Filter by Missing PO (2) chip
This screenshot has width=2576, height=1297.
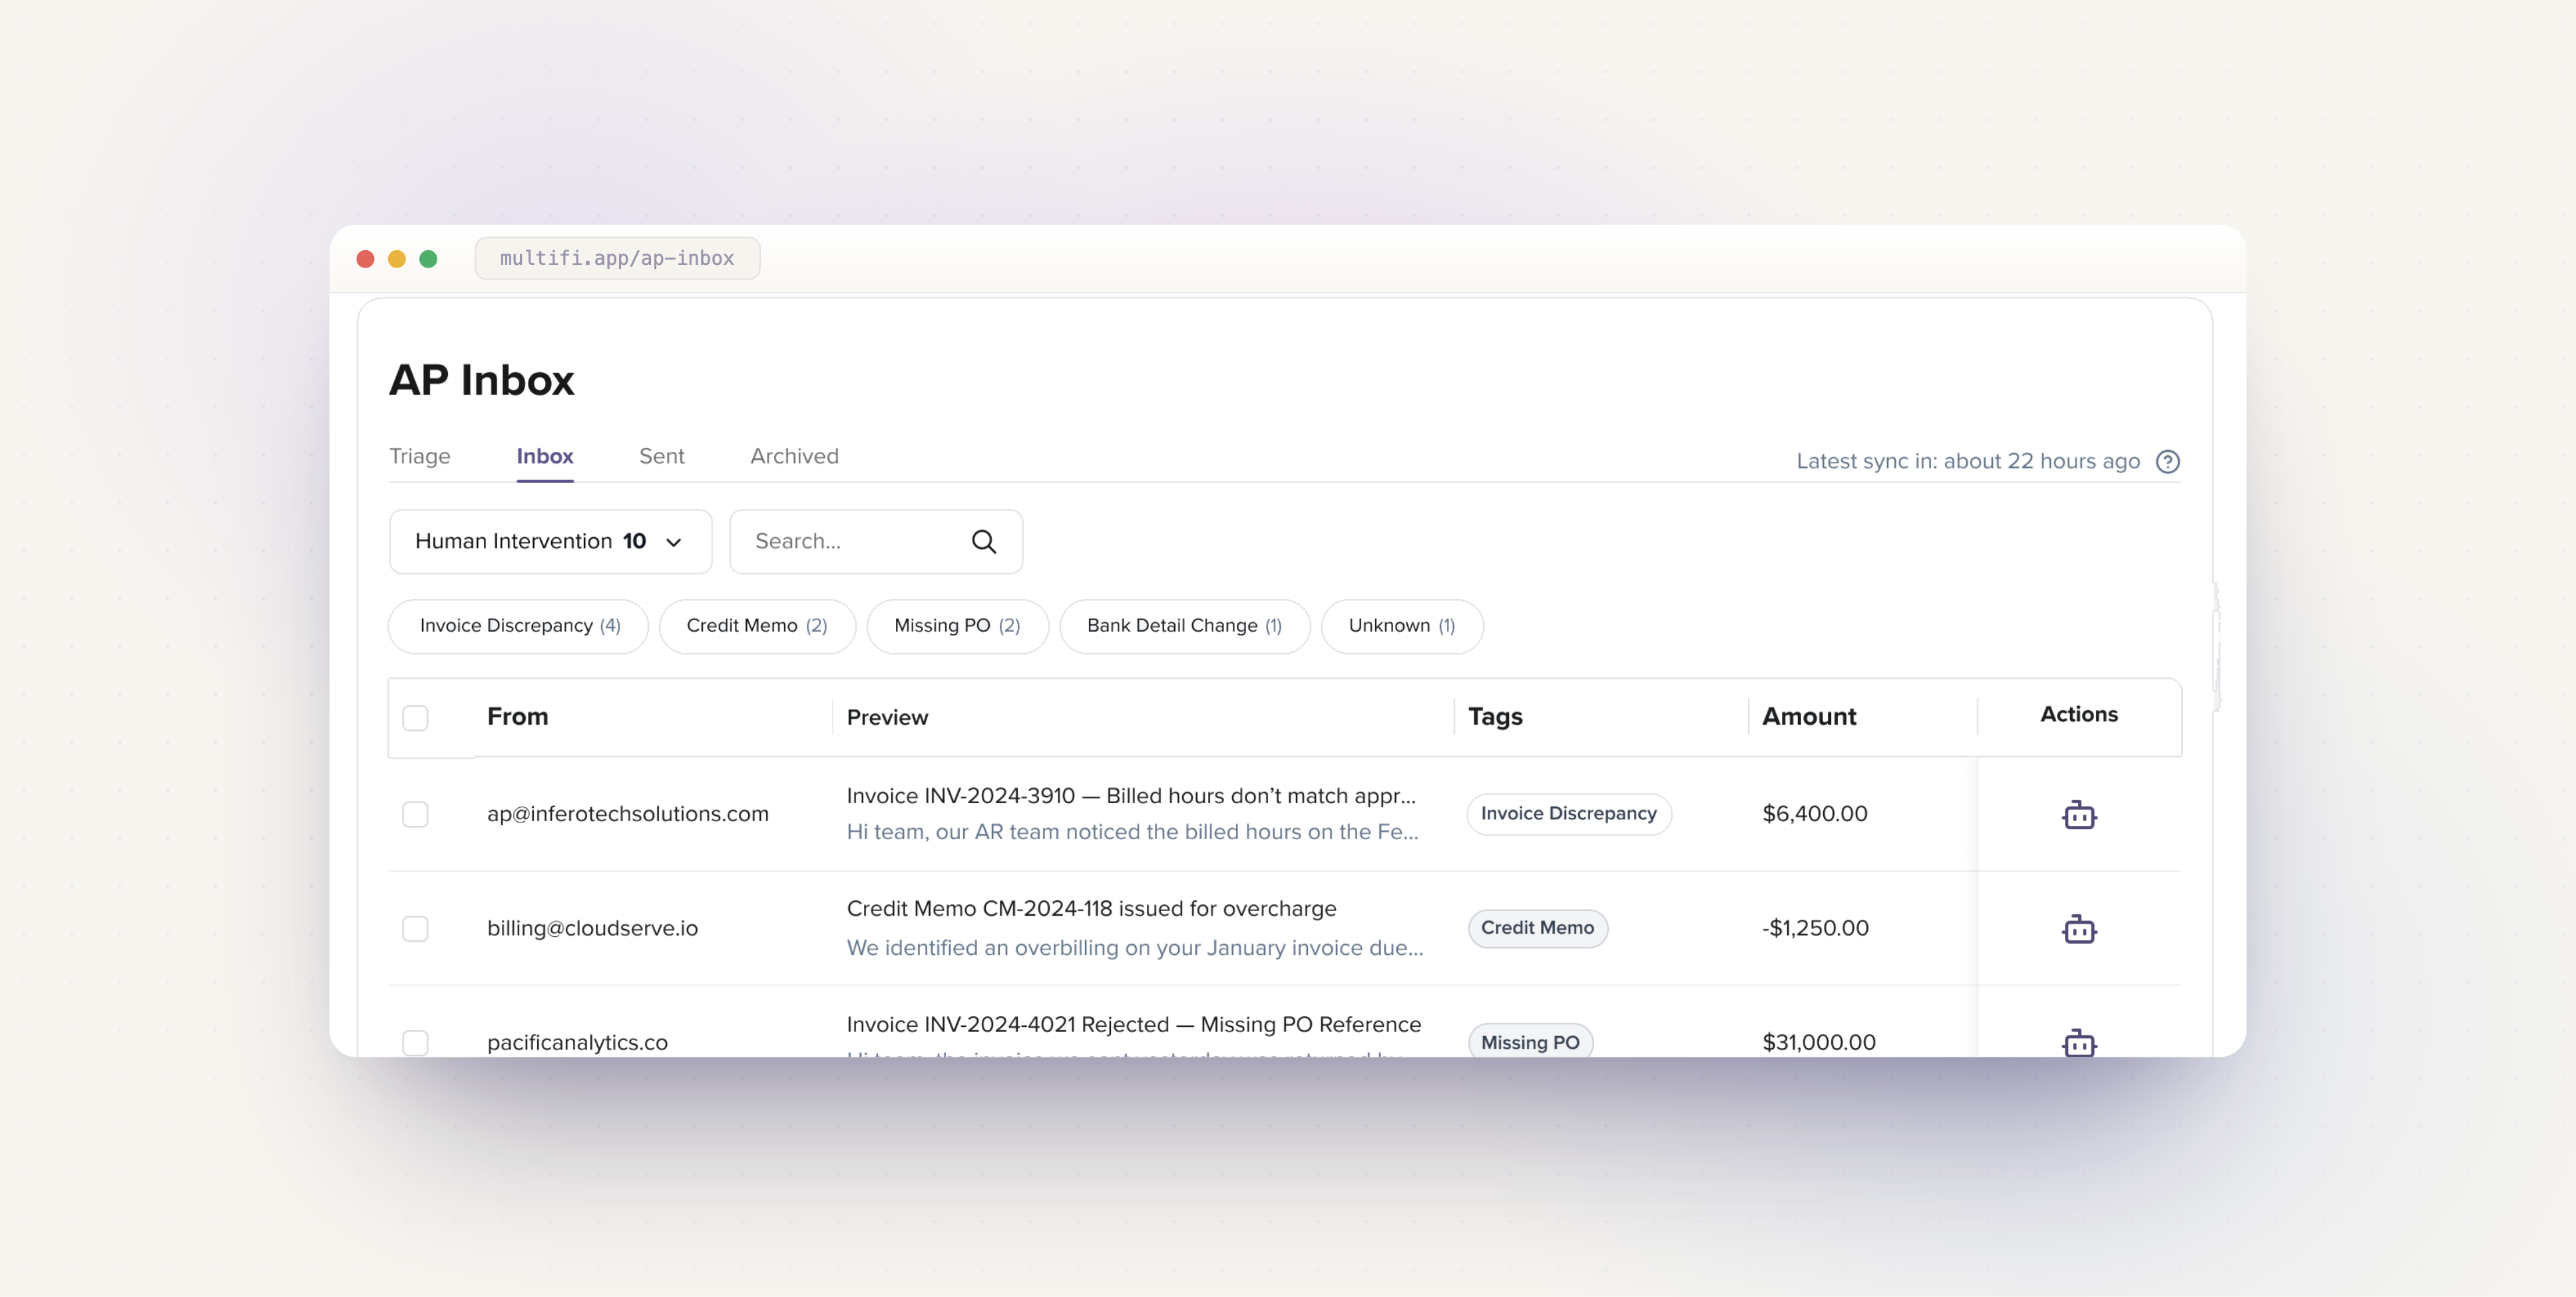click(x=957, y=626)
